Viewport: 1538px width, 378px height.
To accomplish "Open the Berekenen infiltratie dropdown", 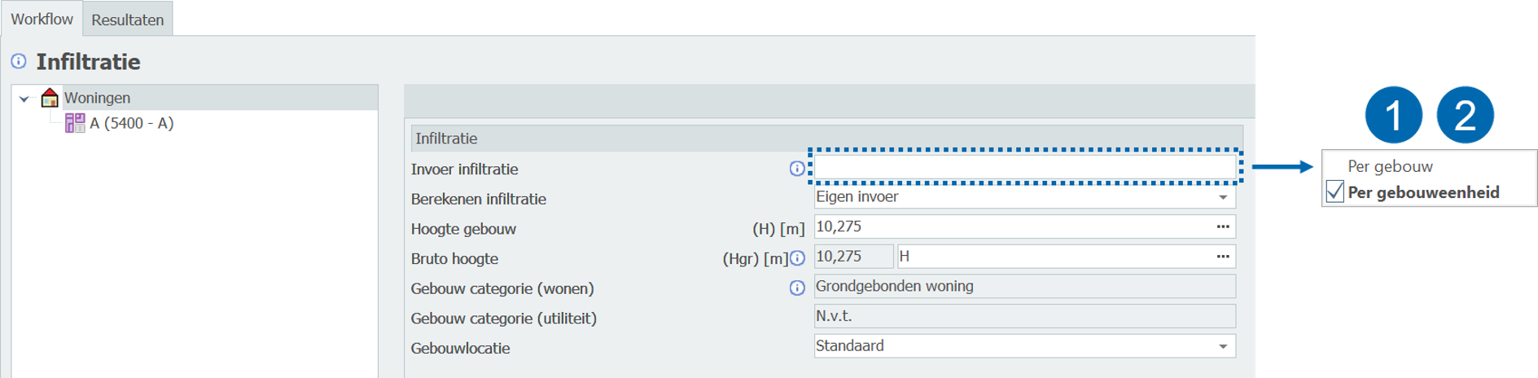I will 1222,197.
